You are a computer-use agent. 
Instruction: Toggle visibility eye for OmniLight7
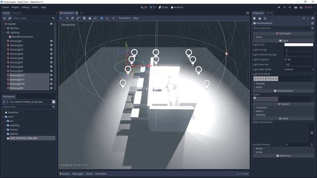[x=52, y=62]
